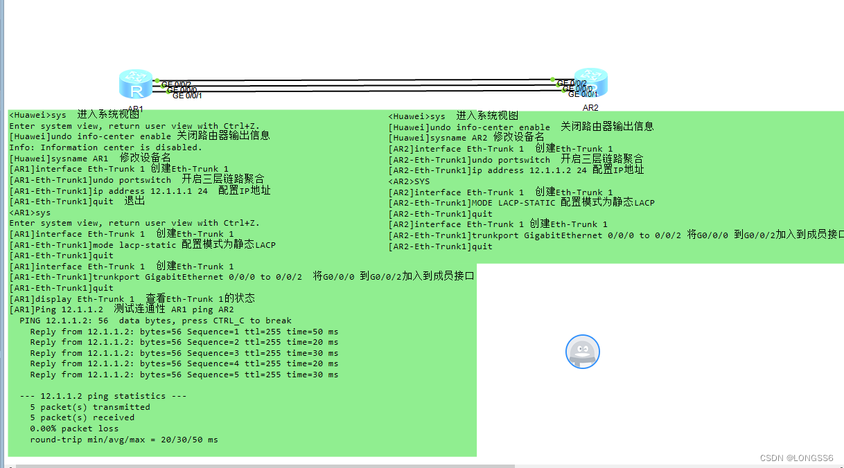Click the floating round avatar icon
Screen dimensions: 844x468
[x=583, y=352]
